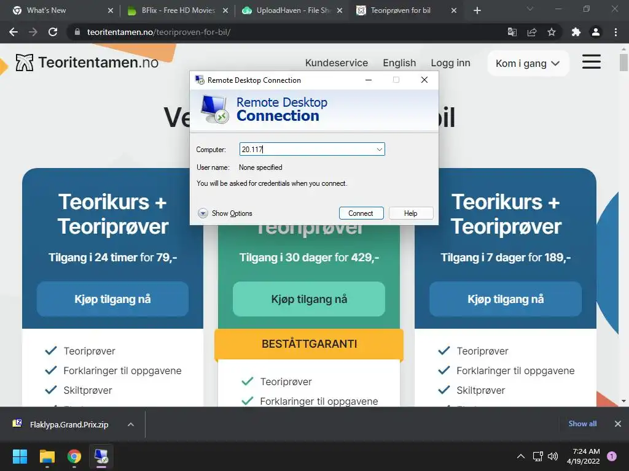Screen dimensions: 629x471
Task: Open the clock showing 7:24 AM
Action: 584,456
